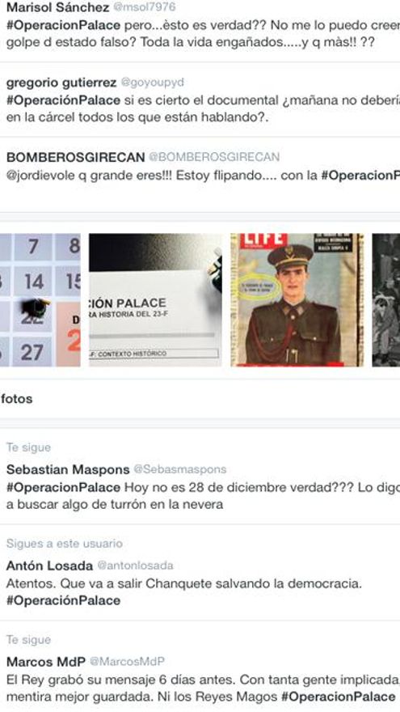This screenshot has height=712, width=400.
Task: Open the BOMBEROSGIRECAN profile name
Action: [x=76, y=157]
